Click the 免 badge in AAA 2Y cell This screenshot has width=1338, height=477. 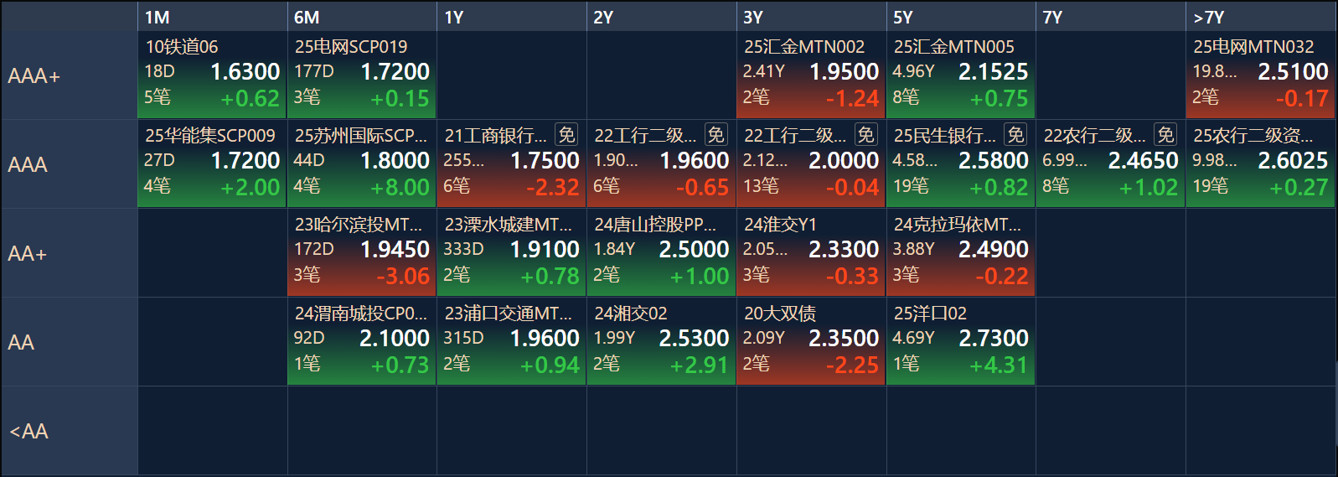(715, 135)
